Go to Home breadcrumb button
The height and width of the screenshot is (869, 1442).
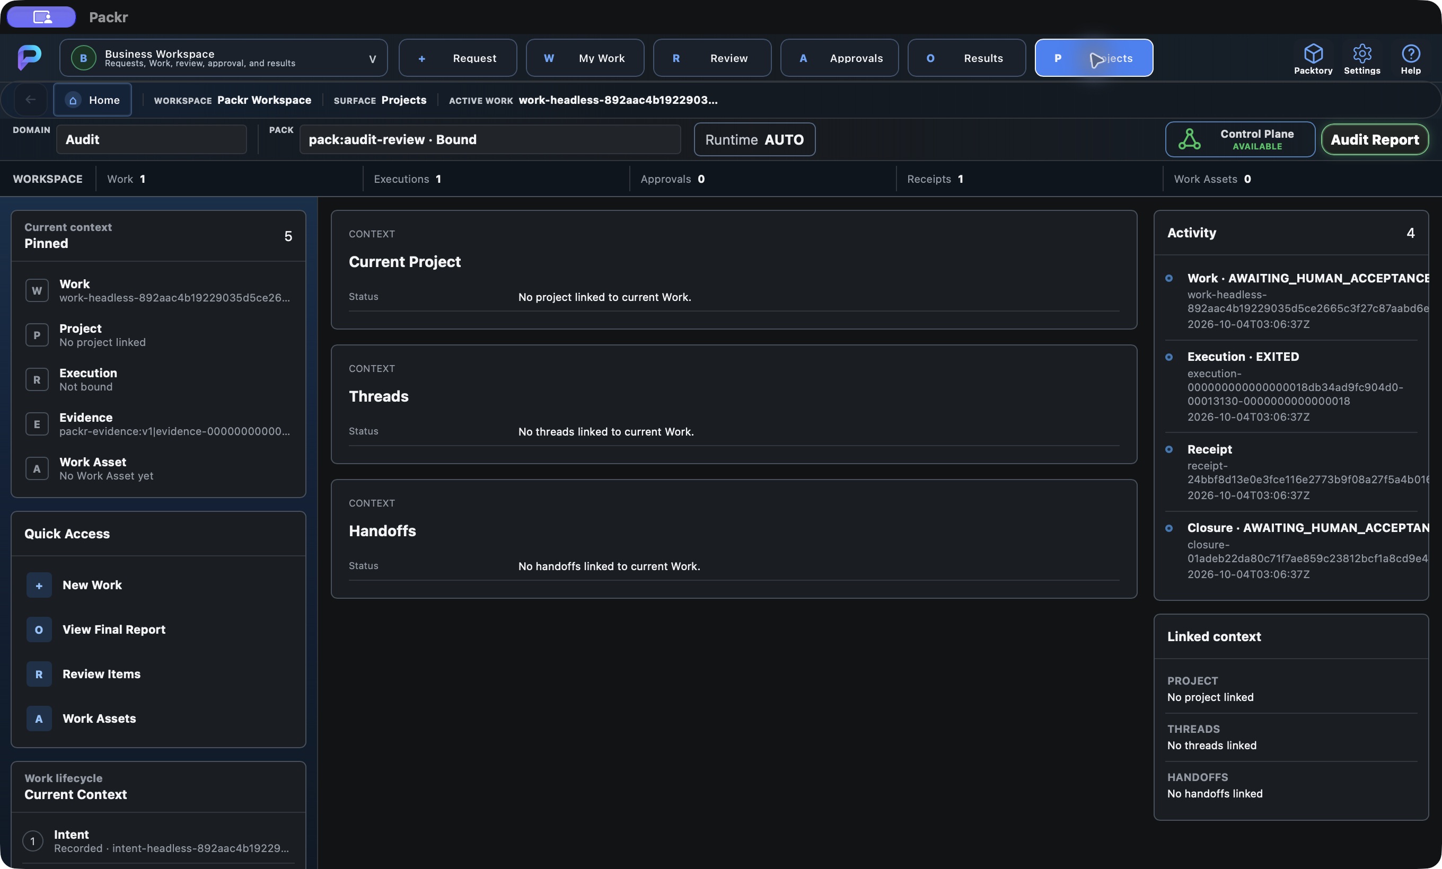point(92,100)
